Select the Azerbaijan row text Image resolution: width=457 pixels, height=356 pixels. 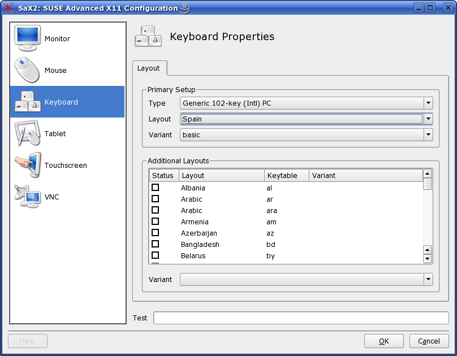[x=199, y=233]
